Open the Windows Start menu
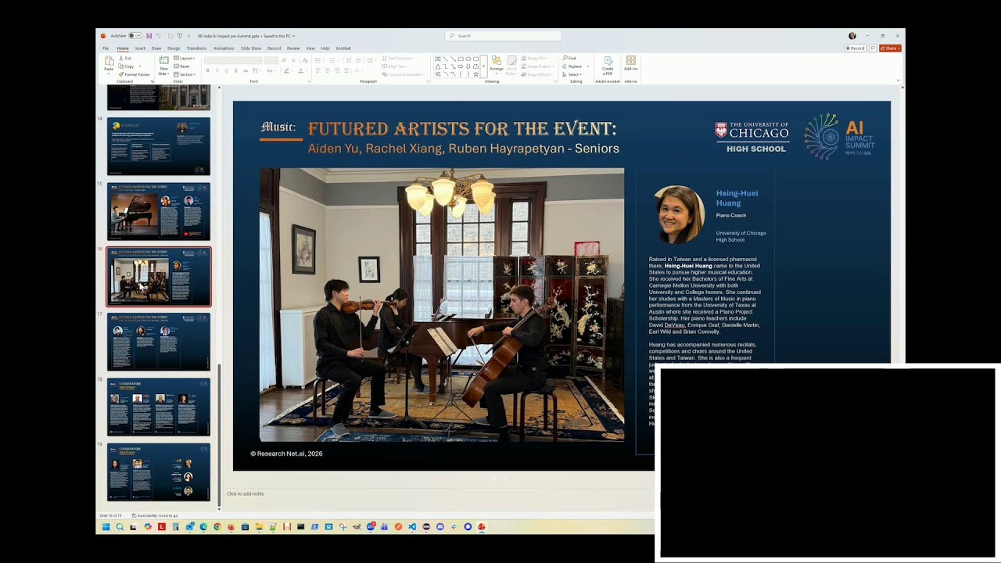The width and height of the screenshot is (1001, 563). (106, 527)
